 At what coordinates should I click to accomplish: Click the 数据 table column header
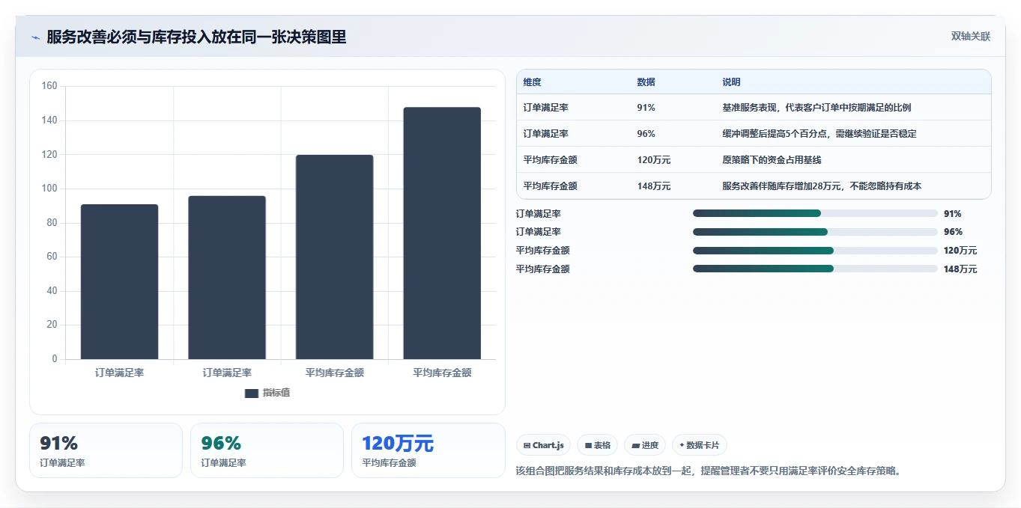coord(646,82)
